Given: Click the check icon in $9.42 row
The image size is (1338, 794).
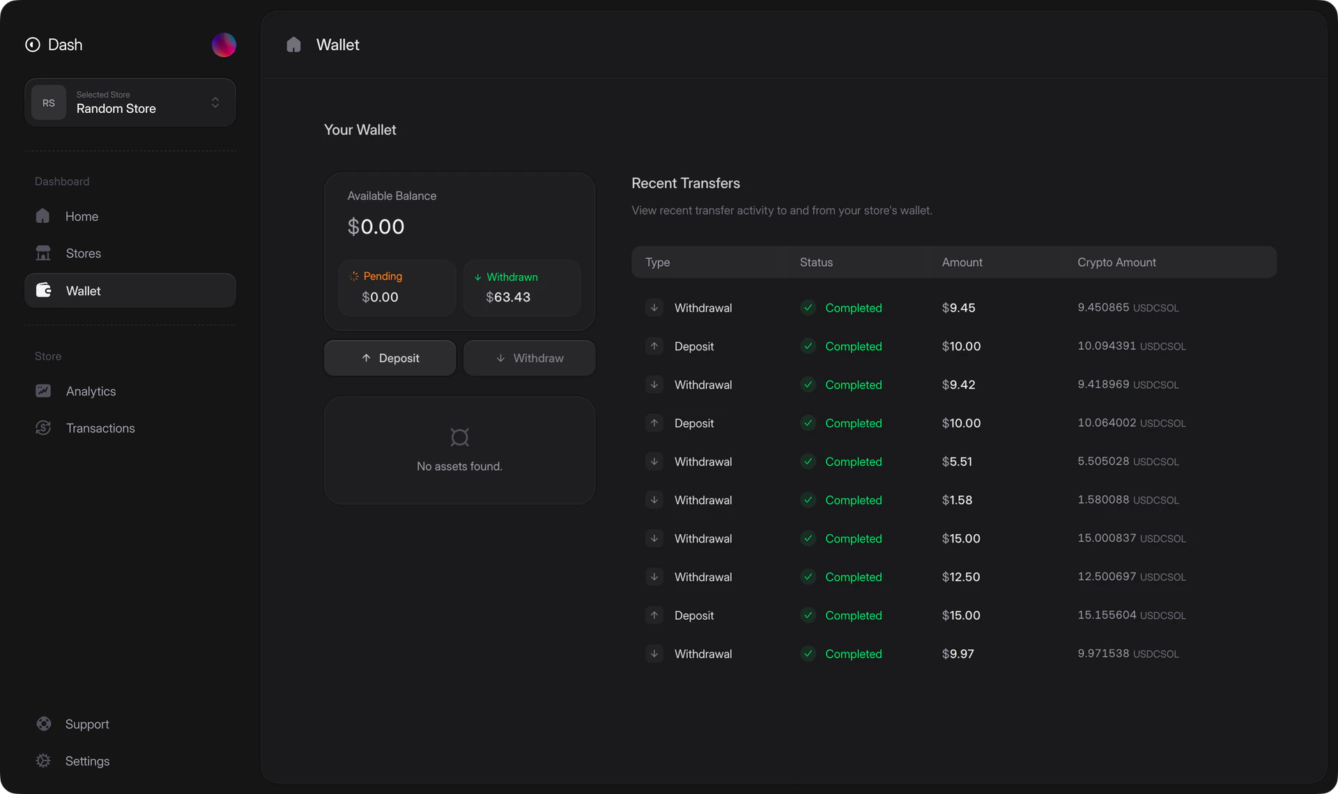Looking at the screenshot, I should coord(808,384).
